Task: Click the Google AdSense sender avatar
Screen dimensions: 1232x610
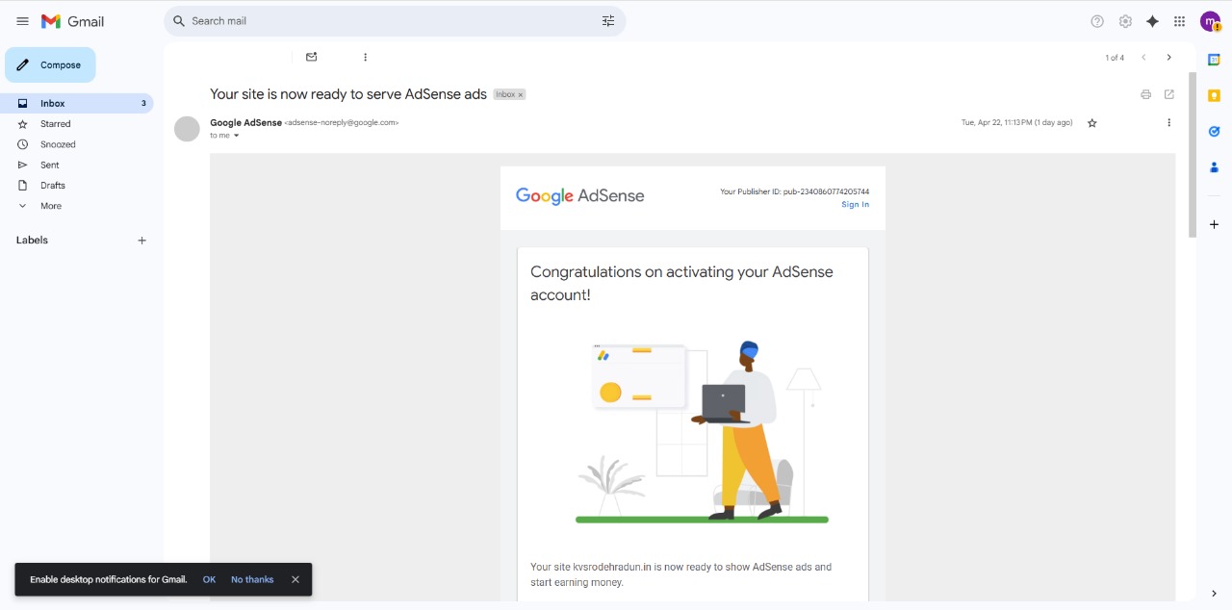Action: 187,128
